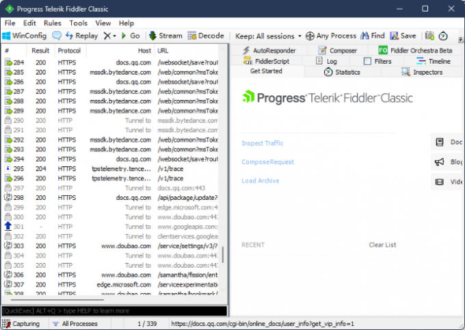Switch to the Statistics tab
This screenshot has width=465, height=330.
(342, 72)
